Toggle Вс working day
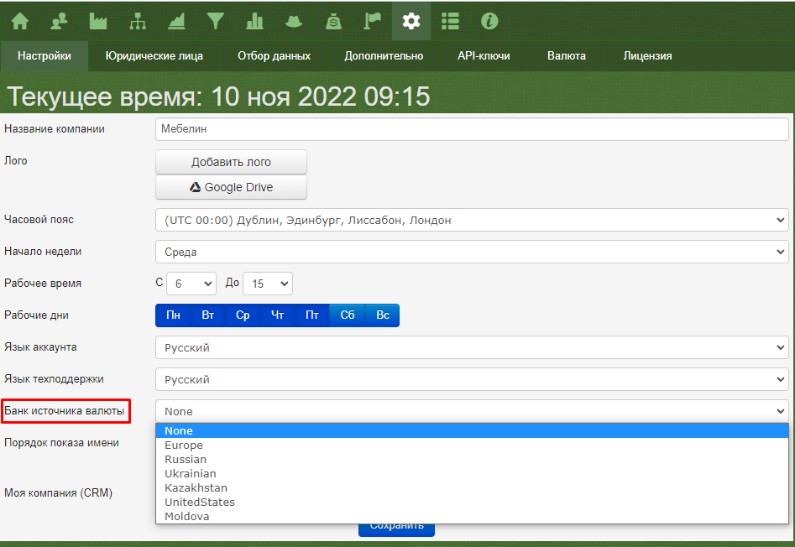Screen dimensions: 795x547 382,315
